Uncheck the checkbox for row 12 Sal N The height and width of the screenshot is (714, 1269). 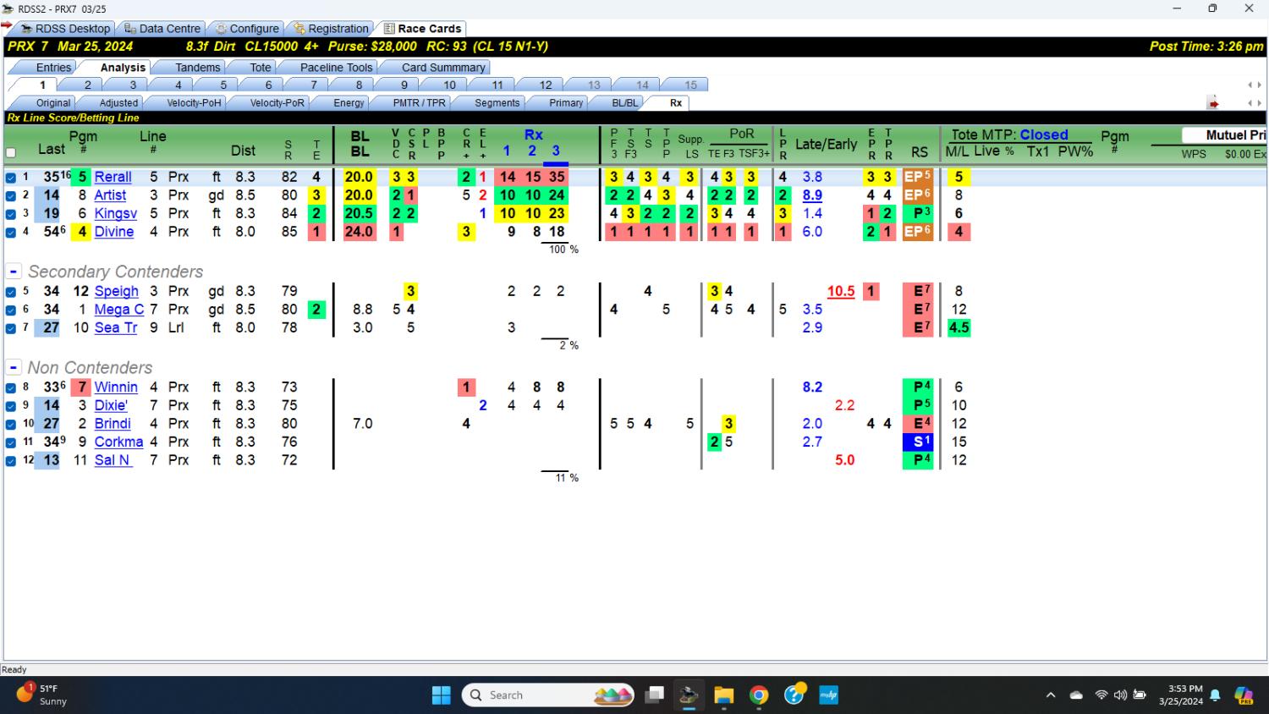pos(11,461)
